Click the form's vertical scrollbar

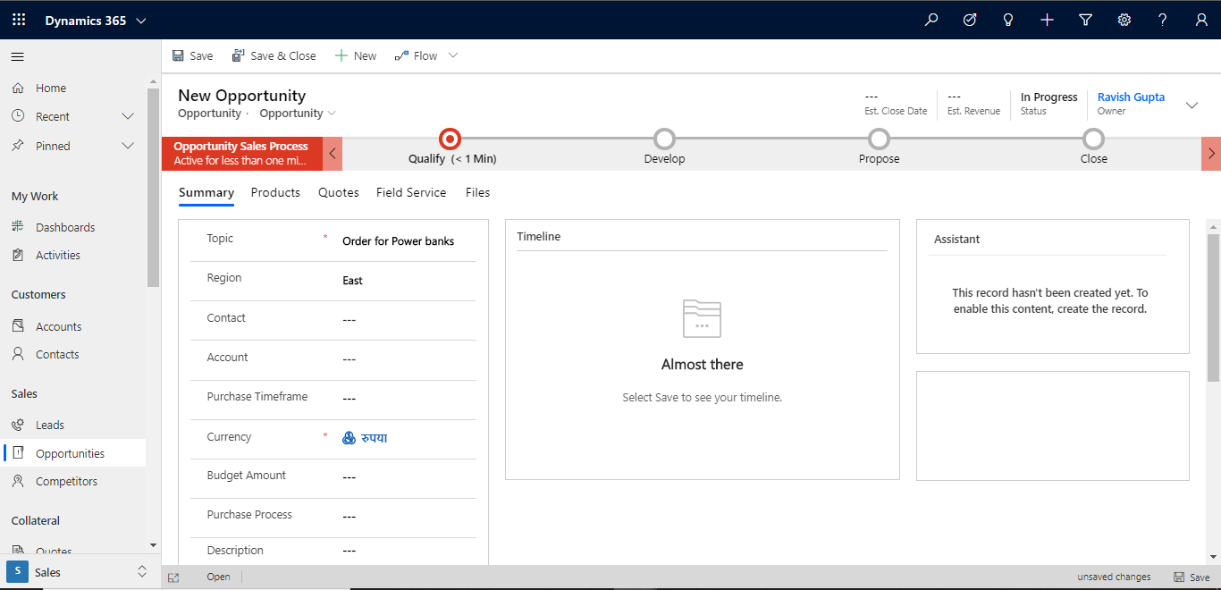(1213, 308)
